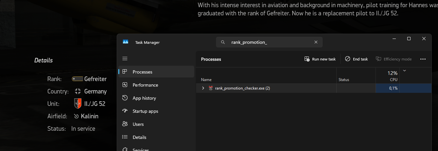Open App history in the sidebar
This screenshot has width=438, height=151.
pyautogui.click(x=144, y=98)
